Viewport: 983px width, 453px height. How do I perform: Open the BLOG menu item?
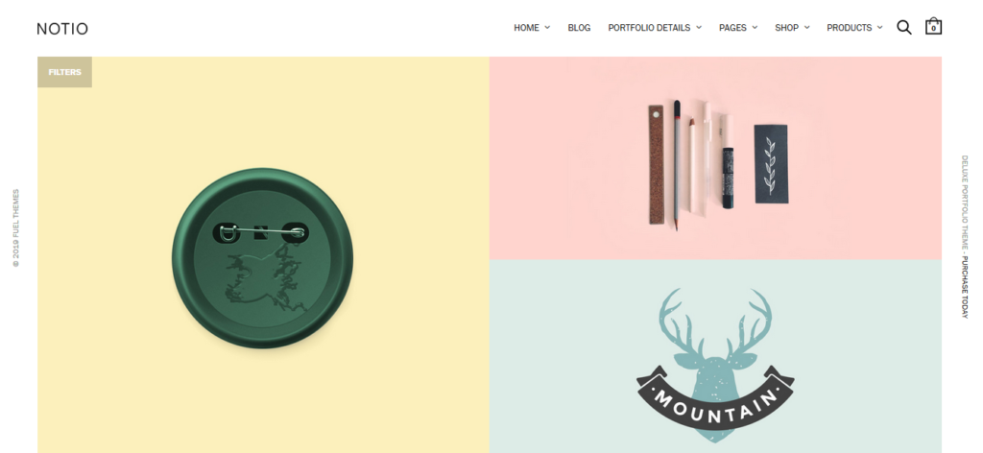click(x=579, y=28)
